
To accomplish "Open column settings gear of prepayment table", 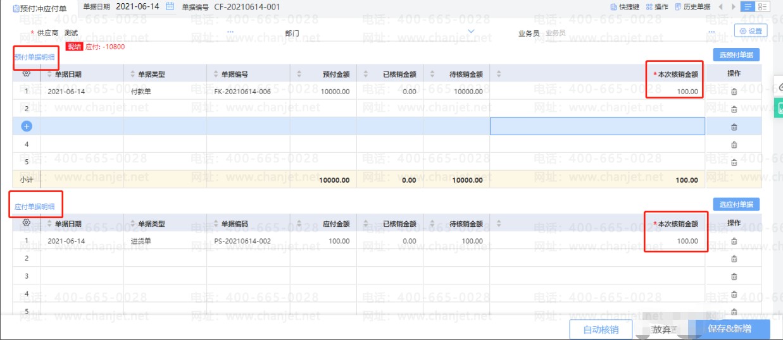I will point(27,73).
